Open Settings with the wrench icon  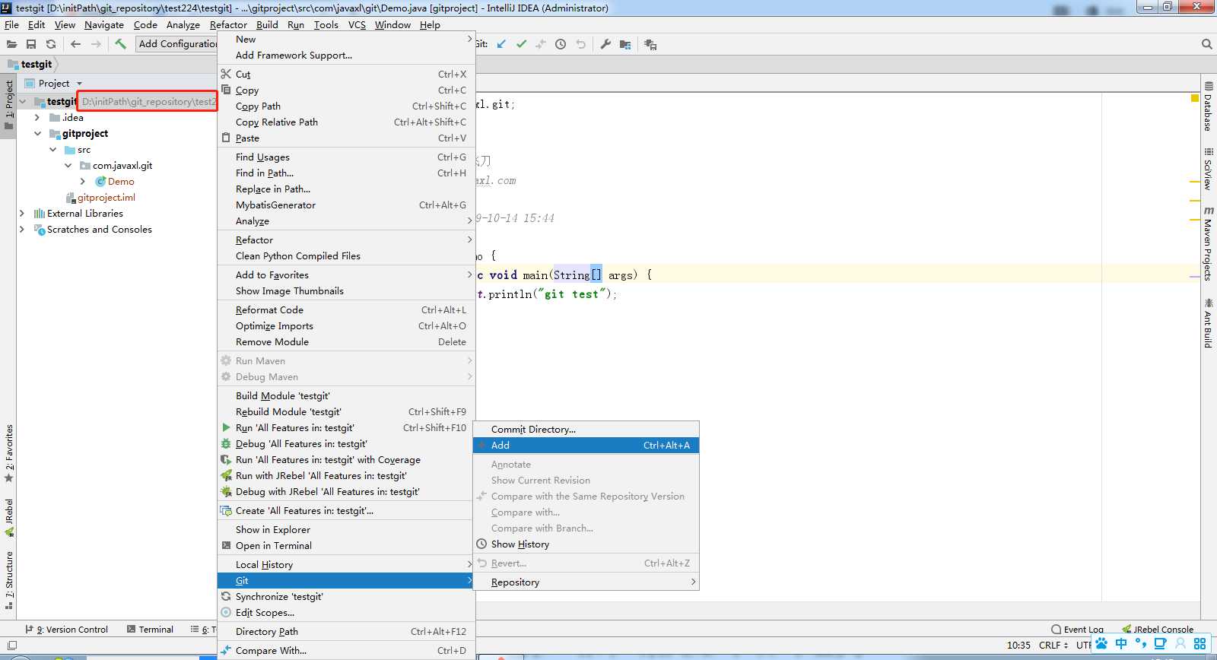[x=605, y=44]
